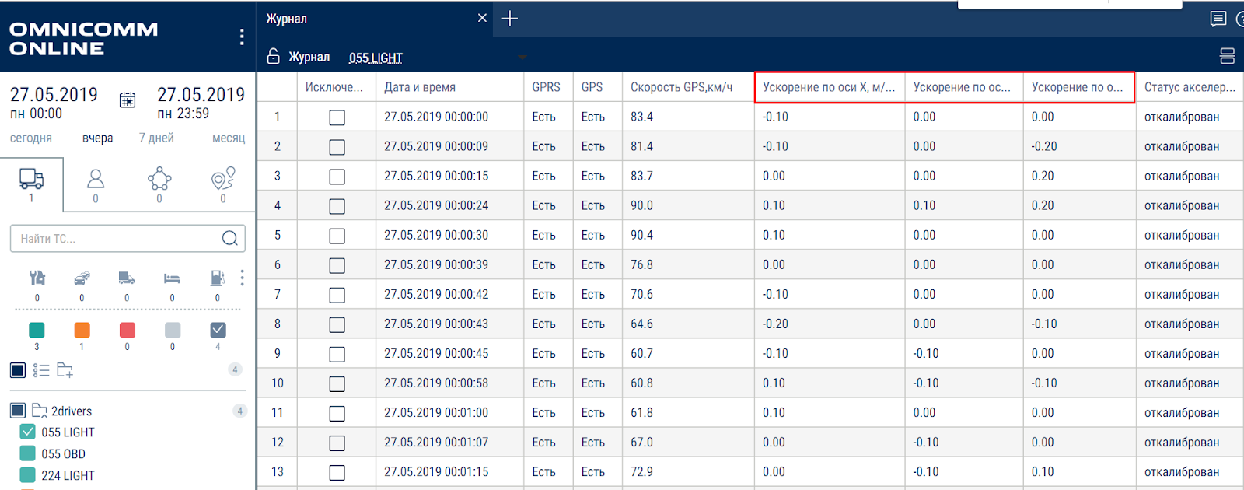Click the table layout settings icon
Image resolution: width=1244 pixels, height=490 pixels.
[1227, 56]
